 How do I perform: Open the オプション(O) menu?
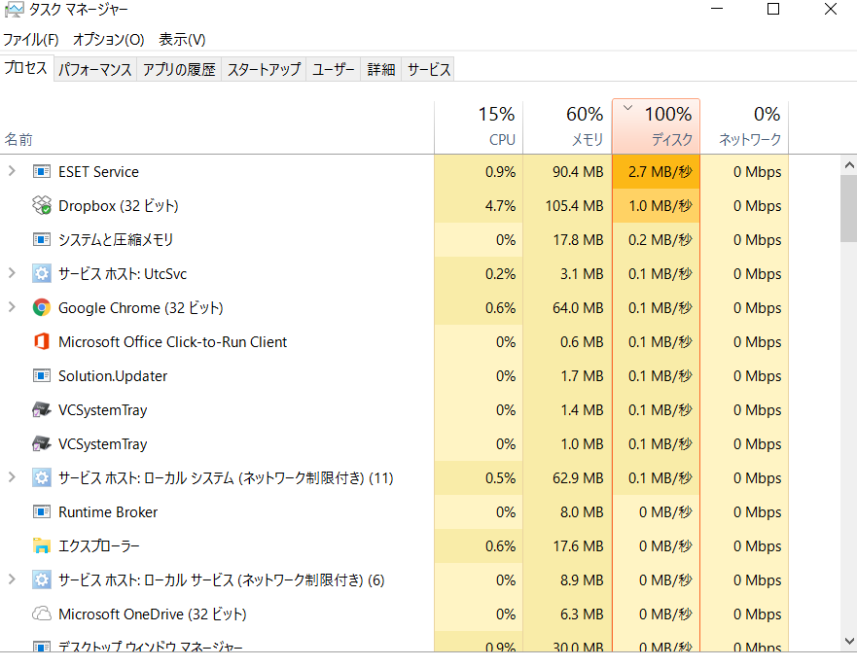tap(108, 39)
